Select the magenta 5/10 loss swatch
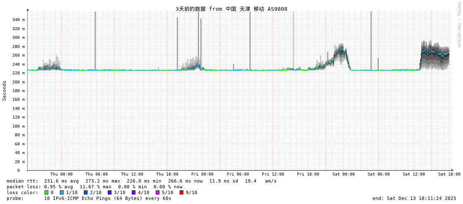 point(157,192)
